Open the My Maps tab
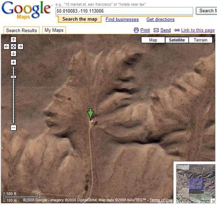 tap(54, 30)
